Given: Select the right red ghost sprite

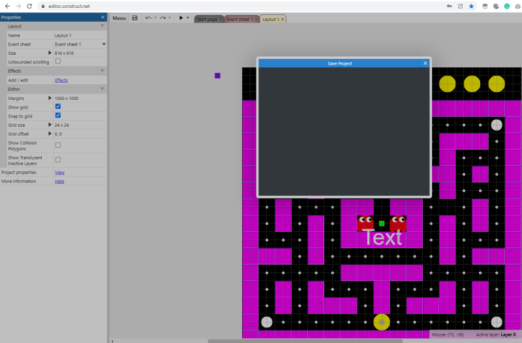Looking at the screenshot, I should tap(398, 223).
